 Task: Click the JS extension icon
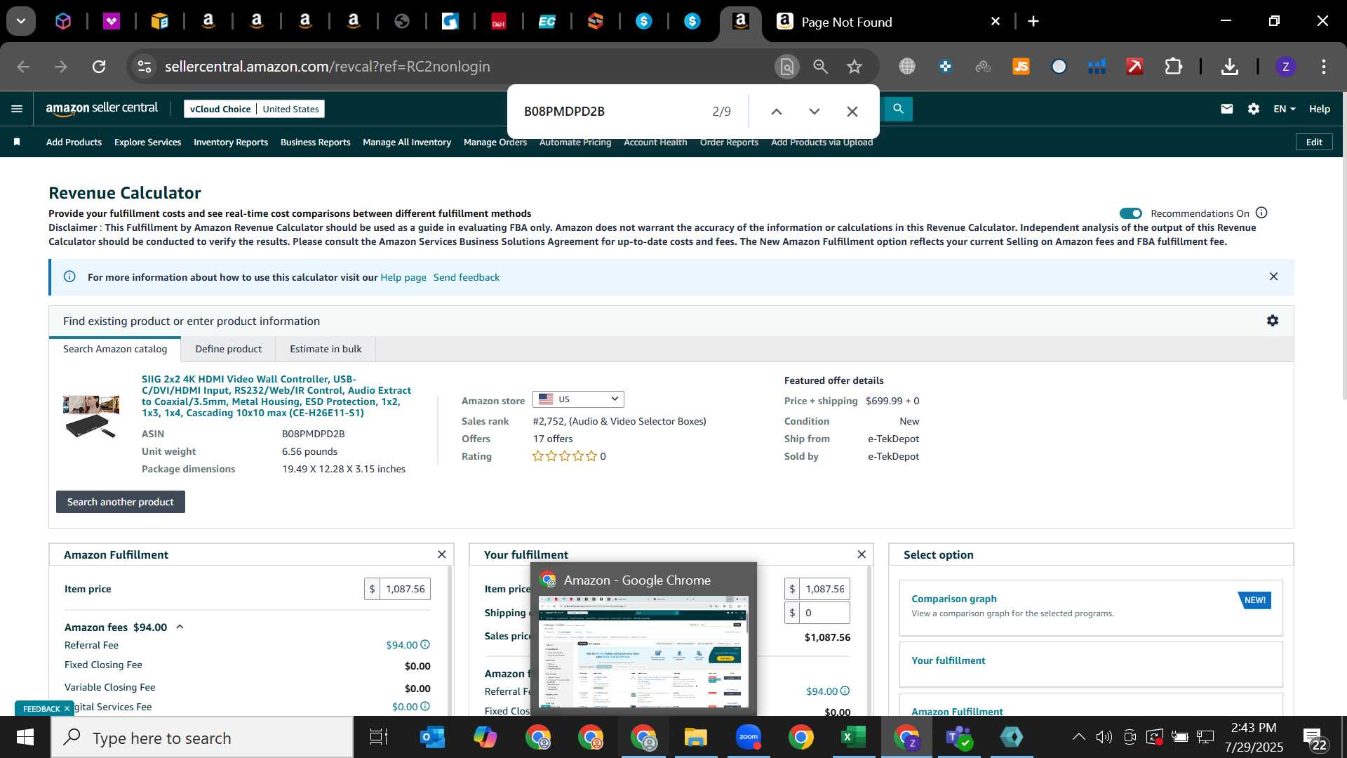tap(1021, 67)
